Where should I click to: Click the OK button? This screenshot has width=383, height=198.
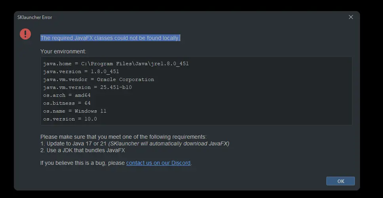pos(340,181)
